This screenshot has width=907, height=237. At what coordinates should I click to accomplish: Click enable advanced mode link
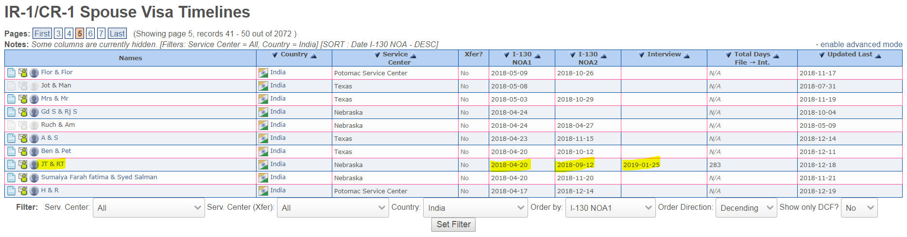point(861,44)
